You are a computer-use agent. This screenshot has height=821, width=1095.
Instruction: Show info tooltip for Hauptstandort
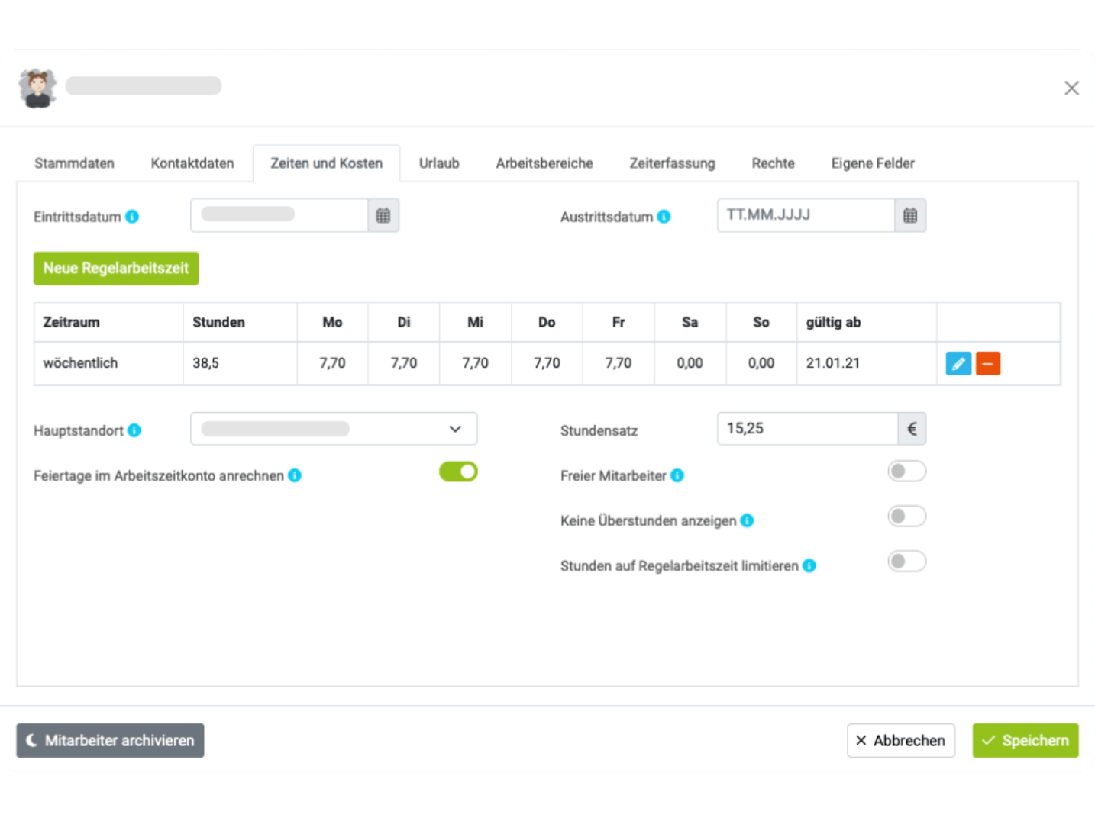click(135, 430)
